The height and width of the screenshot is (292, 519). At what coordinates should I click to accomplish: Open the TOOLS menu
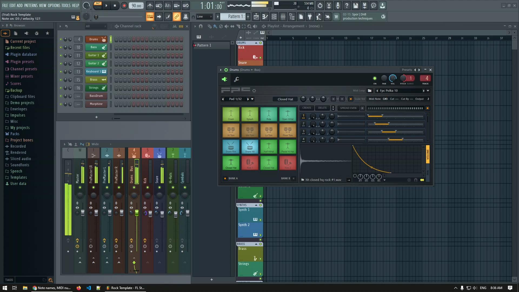point(66,5)
